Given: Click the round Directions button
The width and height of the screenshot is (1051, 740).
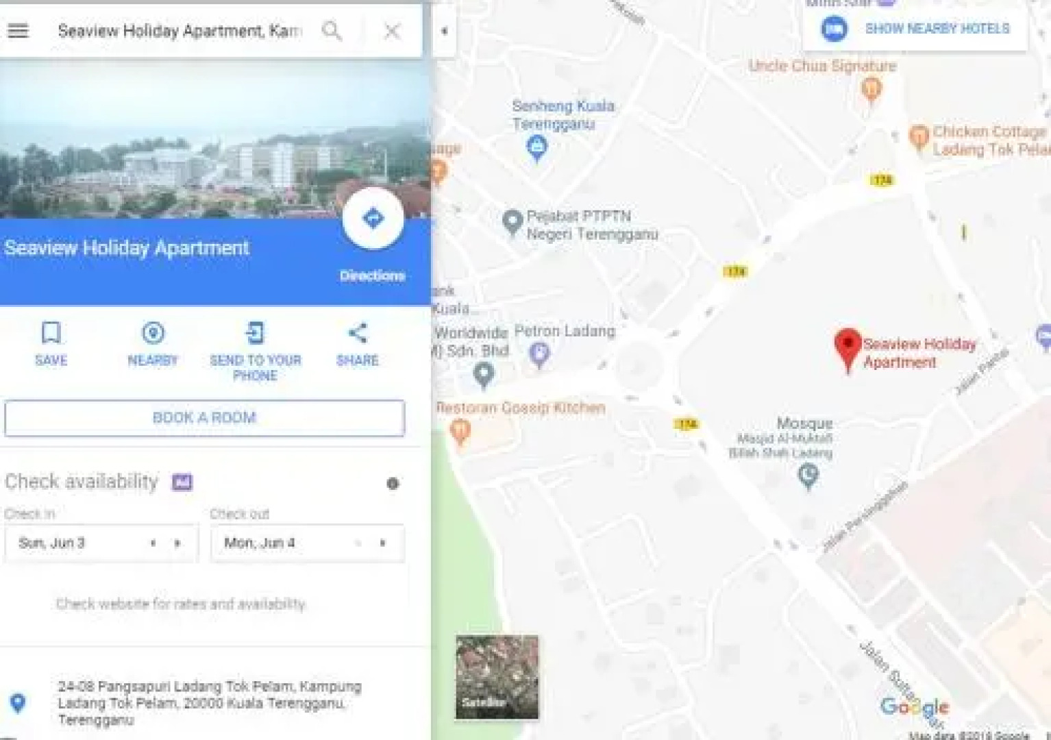Looking at the screenshot, I should tap(373, 219).
